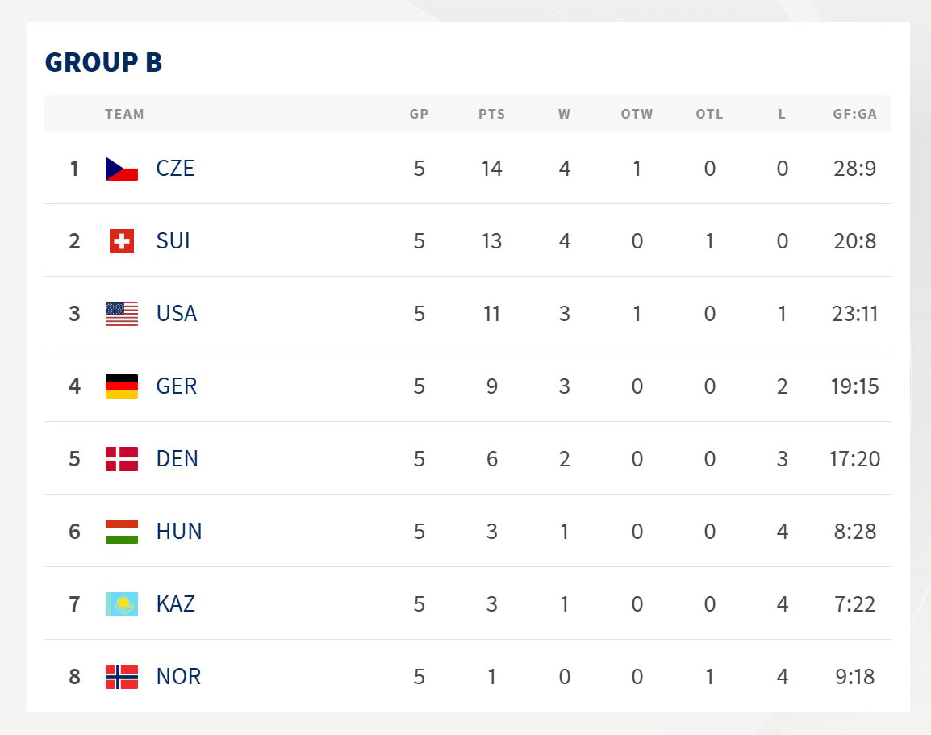Click the Switzerland flag icon
Viewport: 931px width, 735px height.
[x=122, y=241]
